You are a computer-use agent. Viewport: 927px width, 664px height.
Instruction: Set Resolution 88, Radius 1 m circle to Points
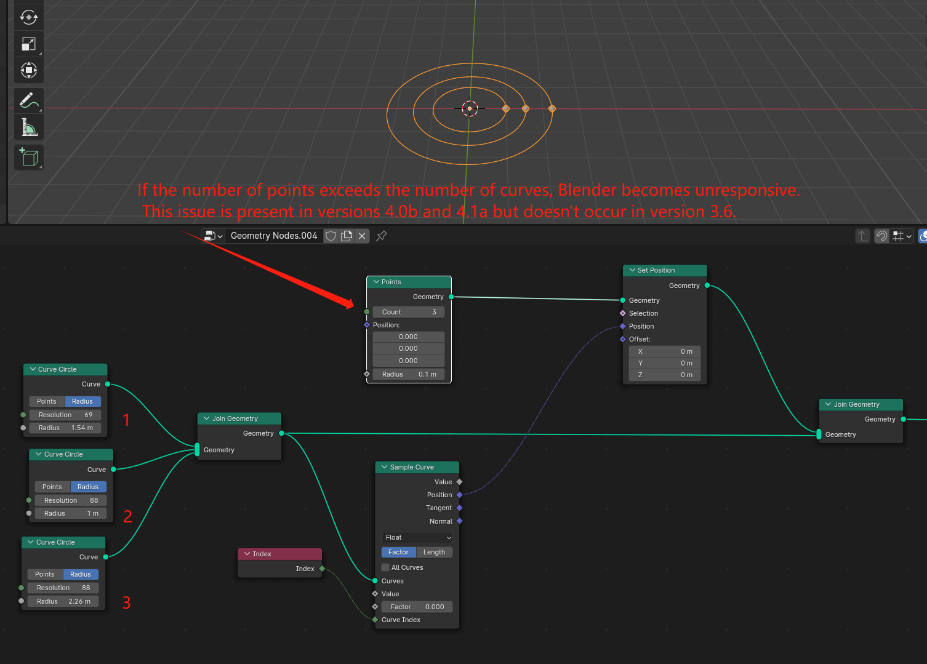[52, 487]
